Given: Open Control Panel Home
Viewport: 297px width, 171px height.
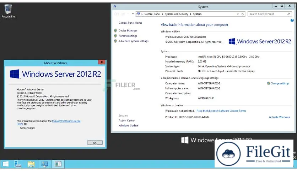Looking at the screenshot, I should tap(130, 23).
